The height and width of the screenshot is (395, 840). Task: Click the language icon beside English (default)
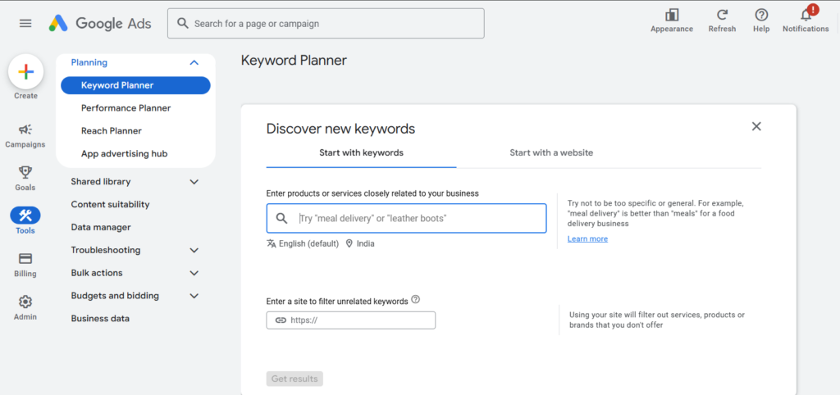[x=271, y=243]
